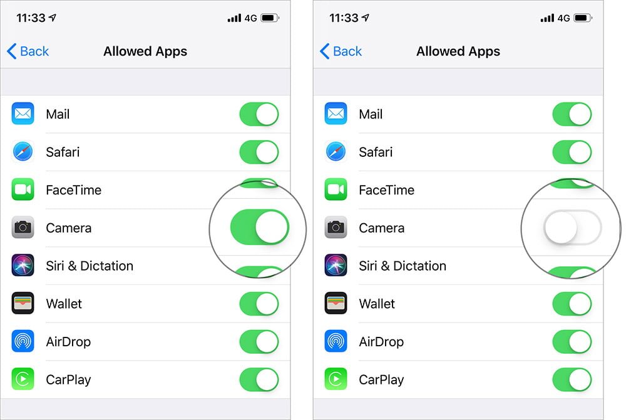Tap the Allowed Apps title in right screen

(458, 51)
